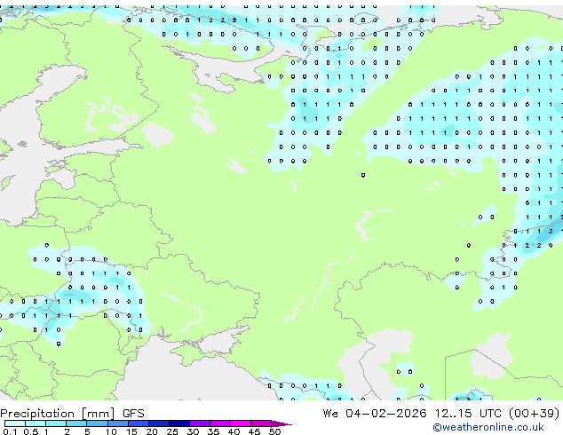The height and width of the screenshot is (435, 563).
Task: Click the '12..15' time range text
Action: (x=454, y=414)
